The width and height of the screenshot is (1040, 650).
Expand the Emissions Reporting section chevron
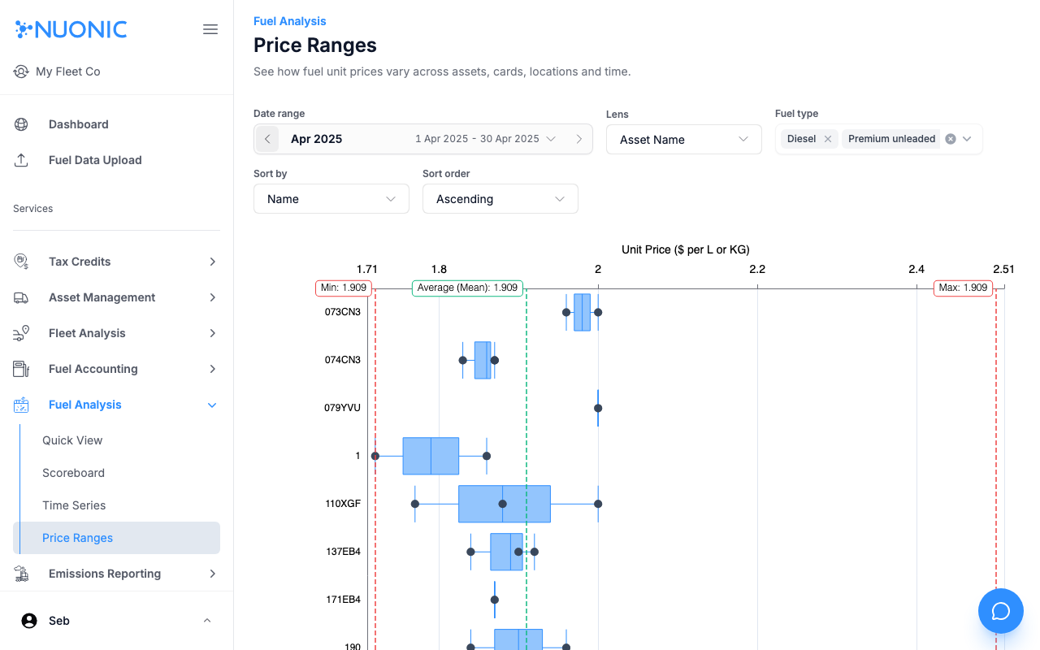tap(213, 574)
